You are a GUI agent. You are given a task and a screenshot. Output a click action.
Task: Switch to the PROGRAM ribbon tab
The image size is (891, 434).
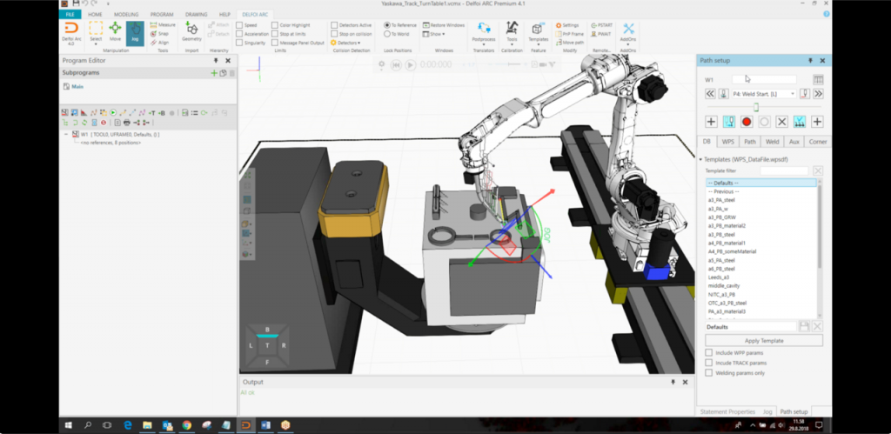tap(161, 14)
